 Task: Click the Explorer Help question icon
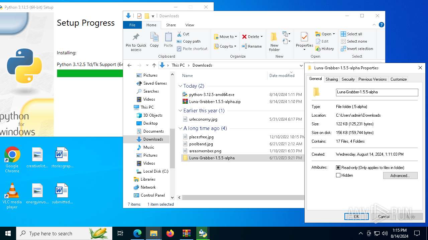point(381,25)
